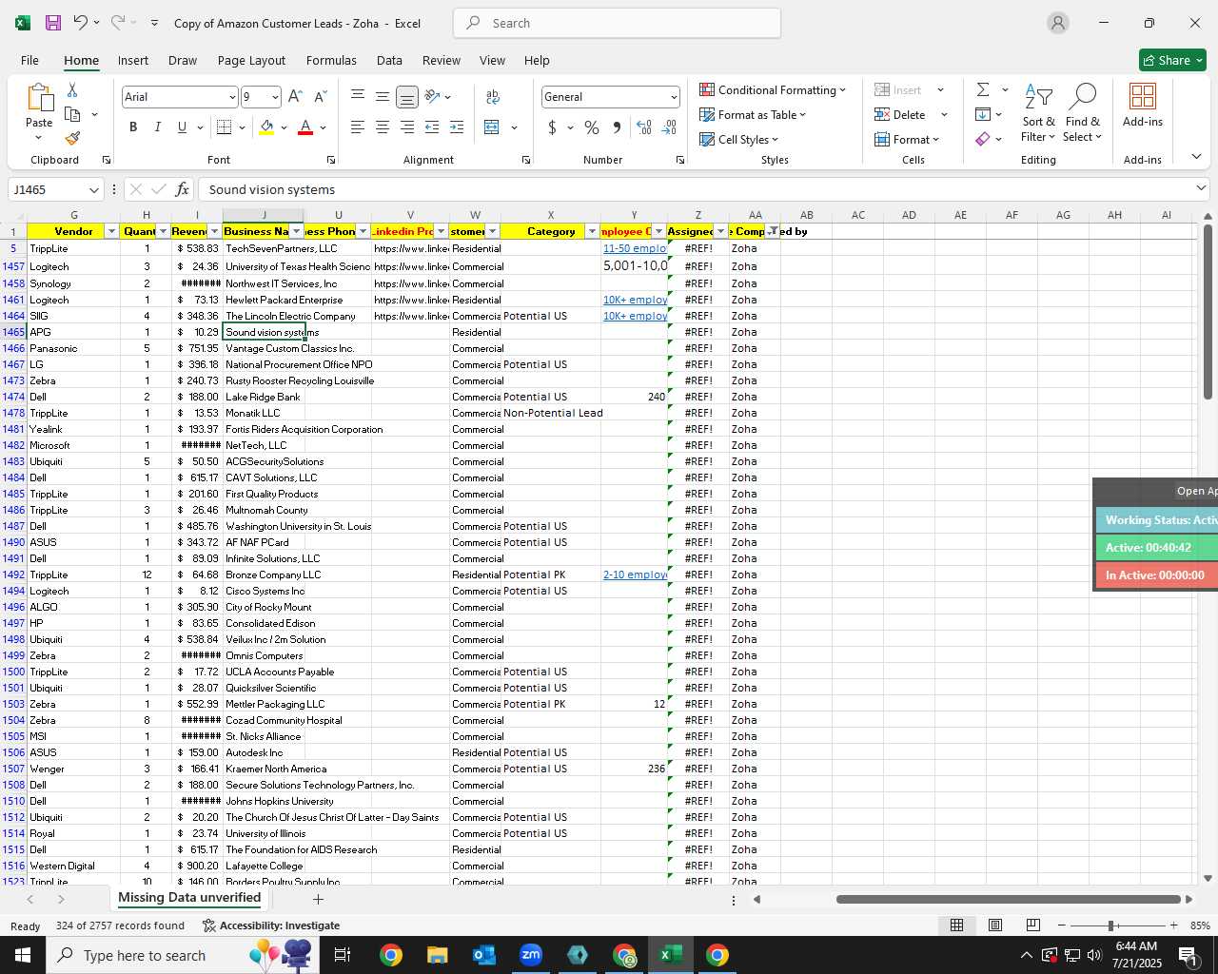This screenshot has height=974, width=1218.
Task: Open the font size dropdown
Action: coord(275,97)
